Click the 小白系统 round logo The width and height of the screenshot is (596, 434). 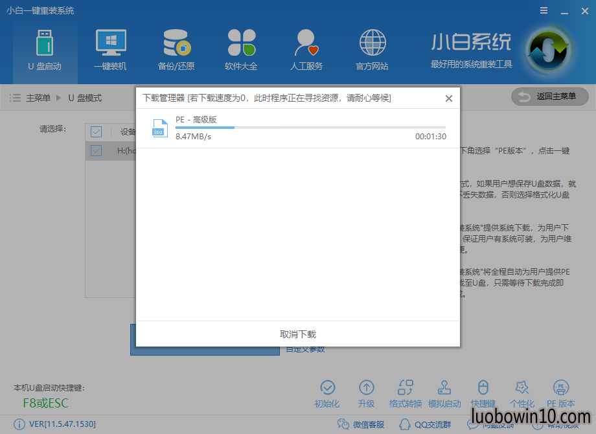click(x=549, y=51)
